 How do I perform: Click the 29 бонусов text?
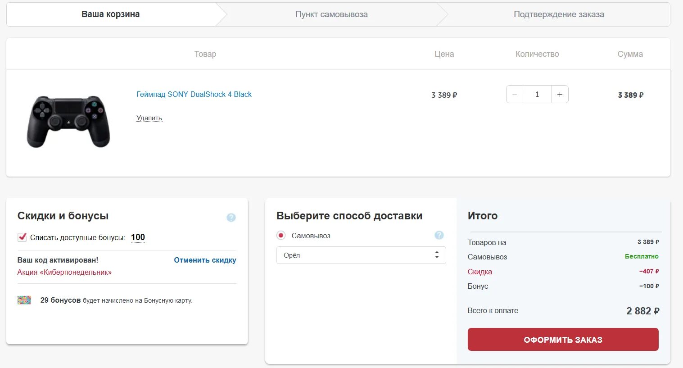[60, 300]
